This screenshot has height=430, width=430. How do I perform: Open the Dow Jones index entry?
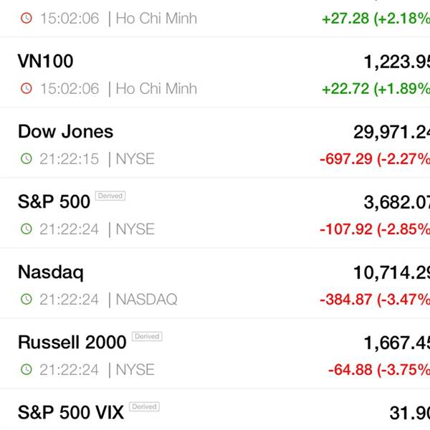point(215,143)
